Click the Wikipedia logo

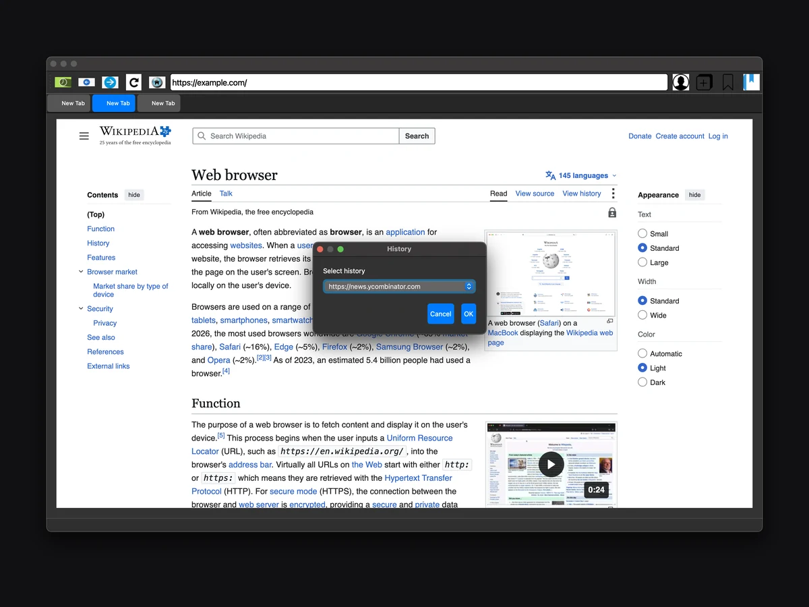pos(135,135)
